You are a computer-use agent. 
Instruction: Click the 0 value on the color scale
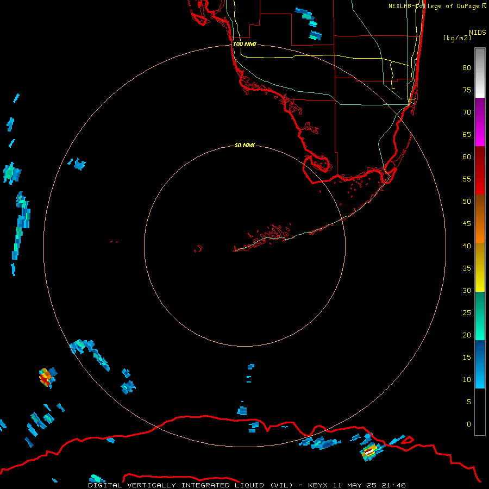tap(469, 424)
